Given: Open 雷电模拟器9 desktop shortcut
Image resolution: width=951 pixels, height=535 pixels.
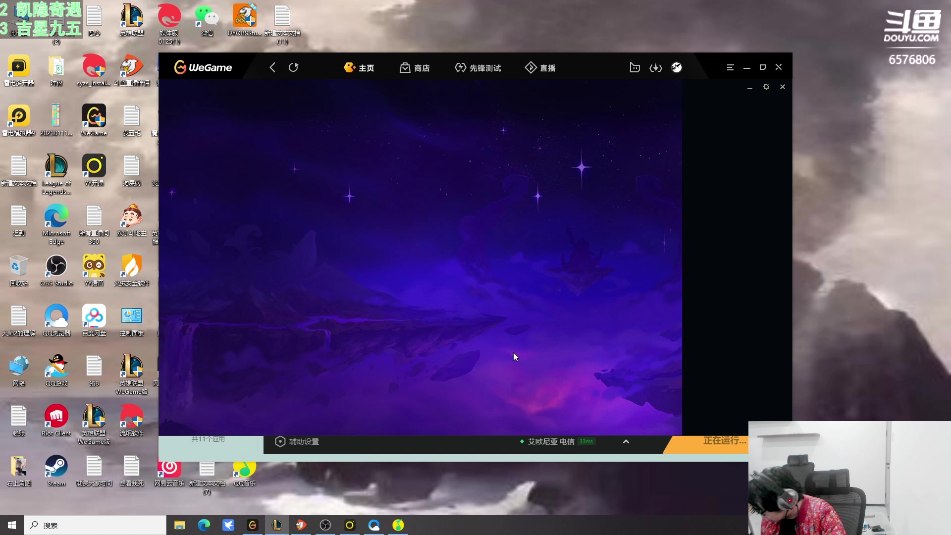Looking at the screenshot, I should [x=19, y=121].
